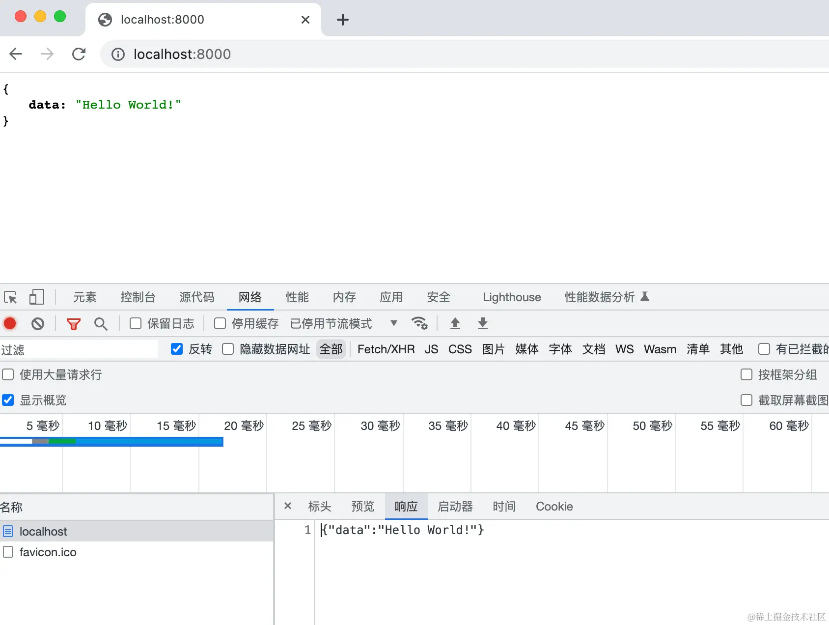Uncheck the 反转 checkbox
Image resolution: width=829 pixels, height=625 pixels.
[177, 349]
